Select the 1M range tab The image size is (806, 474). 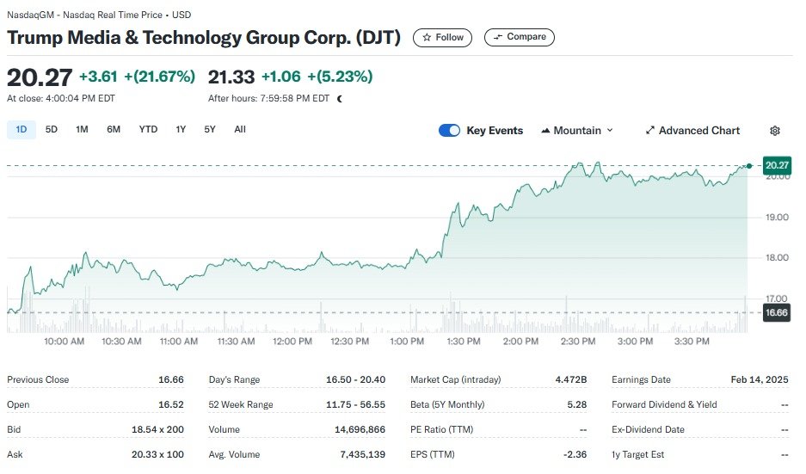click(82, 130)
